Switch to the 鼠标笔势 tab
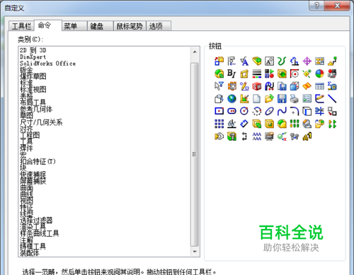 (x=130, y=26)
